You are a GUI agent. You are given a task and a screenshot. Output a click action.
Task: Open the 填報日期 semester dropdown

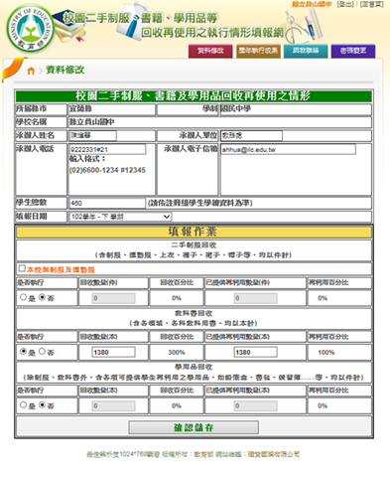[120, 217]
